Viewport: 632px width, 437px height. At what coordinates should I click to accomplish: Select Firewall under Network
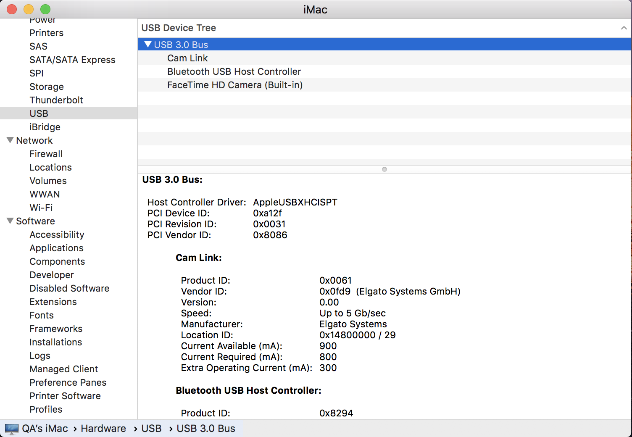(46, 154)
